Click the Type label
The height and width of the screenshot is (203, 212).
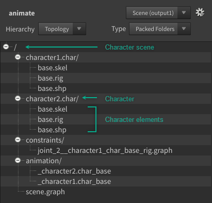click(x=119, y=29)
